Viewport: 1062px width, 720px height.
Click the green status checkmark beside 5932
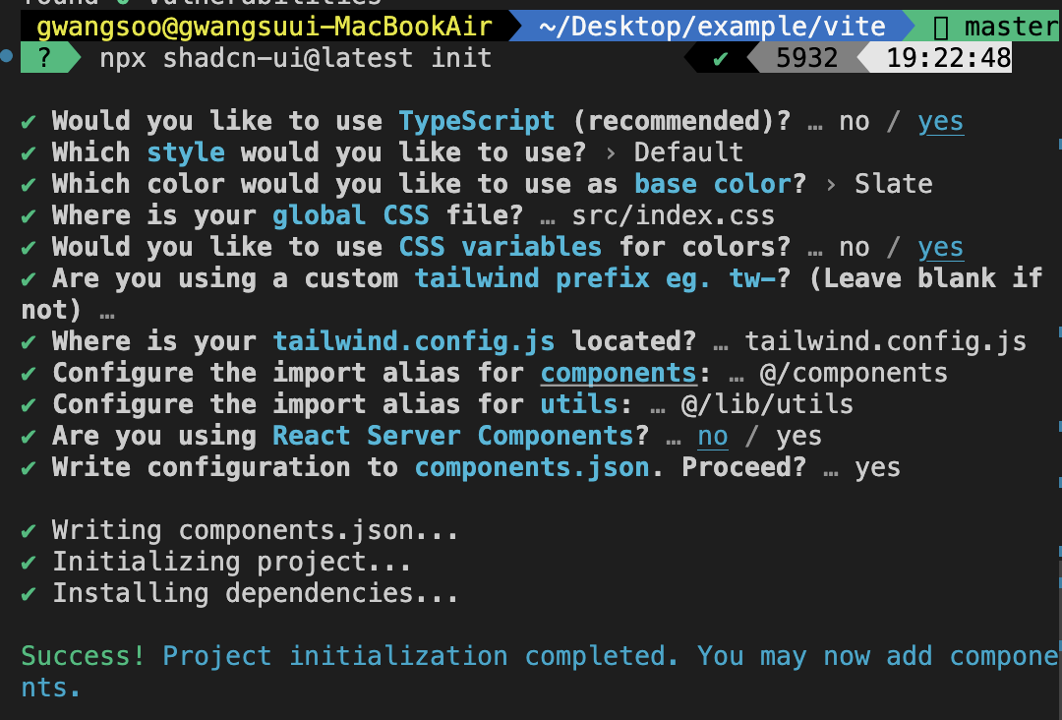721,59
